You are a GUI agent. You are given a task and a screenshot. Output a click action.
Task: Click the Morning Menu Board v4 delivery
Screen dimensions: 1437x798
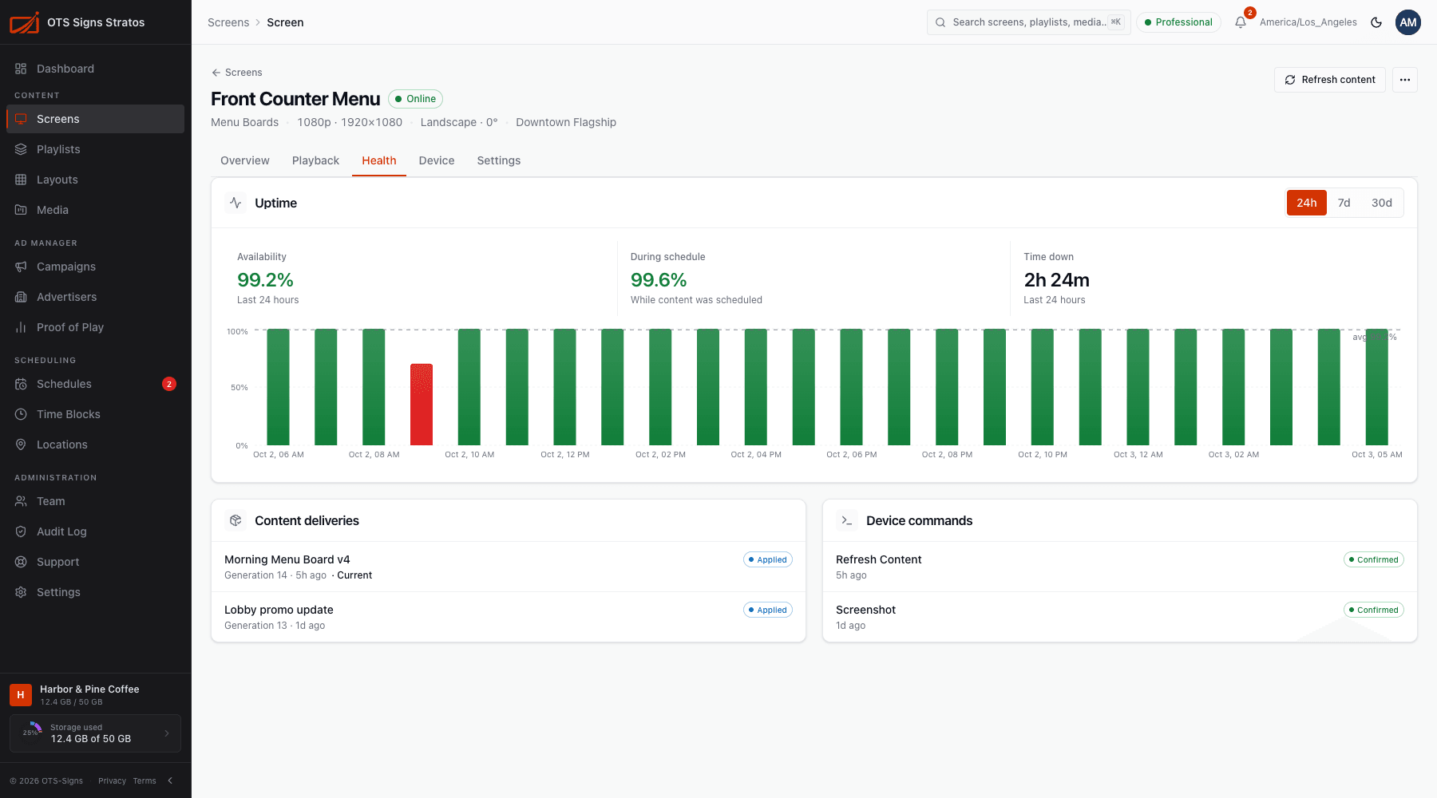click(509, 567)
